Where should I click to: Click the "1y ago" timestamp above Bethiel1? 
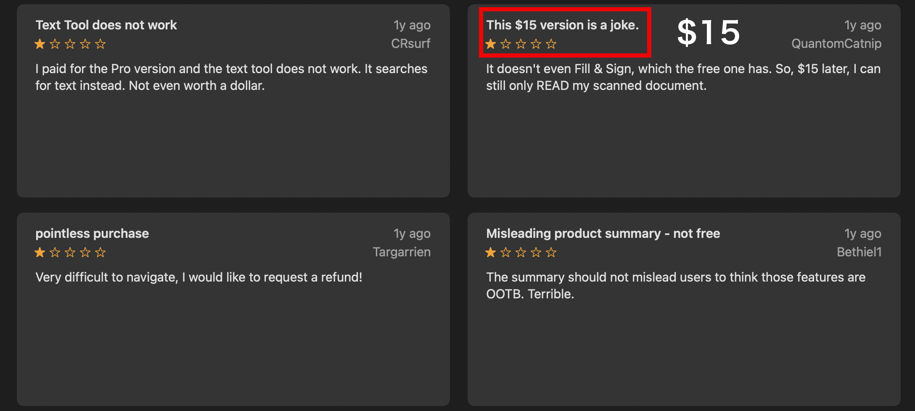pos(862,234)
